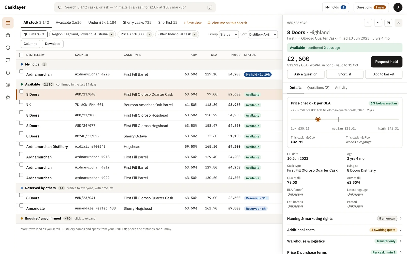Open the bell alerts icon in the sidebar
The width and height of the screenshot is (407, 254).
point(8,73)
